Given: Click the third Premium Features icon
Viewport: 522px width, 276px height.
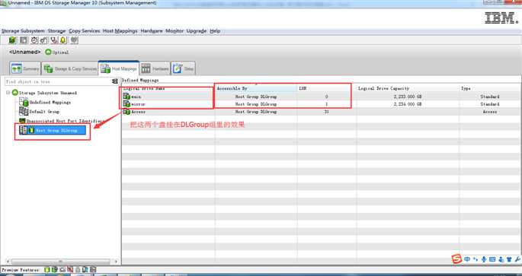Looking at the screenshot, I should (62, 270).
